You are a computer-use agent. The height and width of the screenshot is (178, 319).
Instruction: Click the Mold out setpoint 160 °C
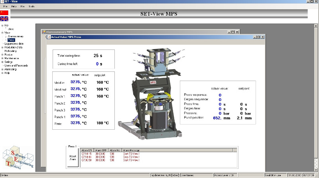102,89
